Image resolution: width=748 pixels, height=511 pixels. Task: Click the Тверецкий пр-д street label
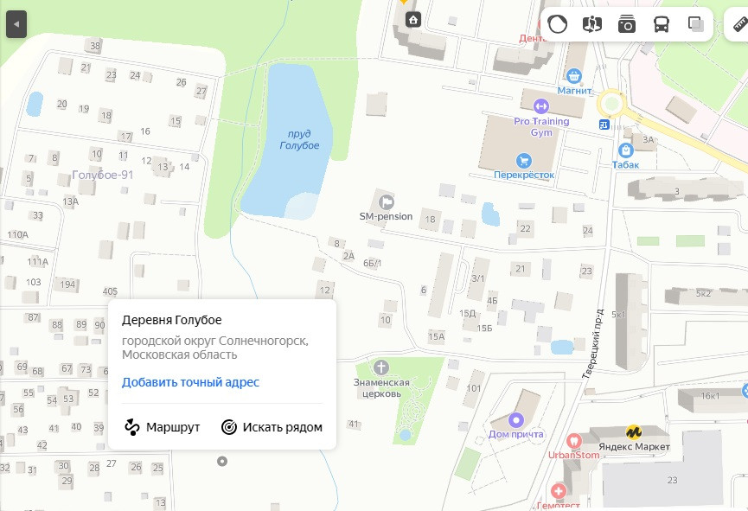[593, 344]
